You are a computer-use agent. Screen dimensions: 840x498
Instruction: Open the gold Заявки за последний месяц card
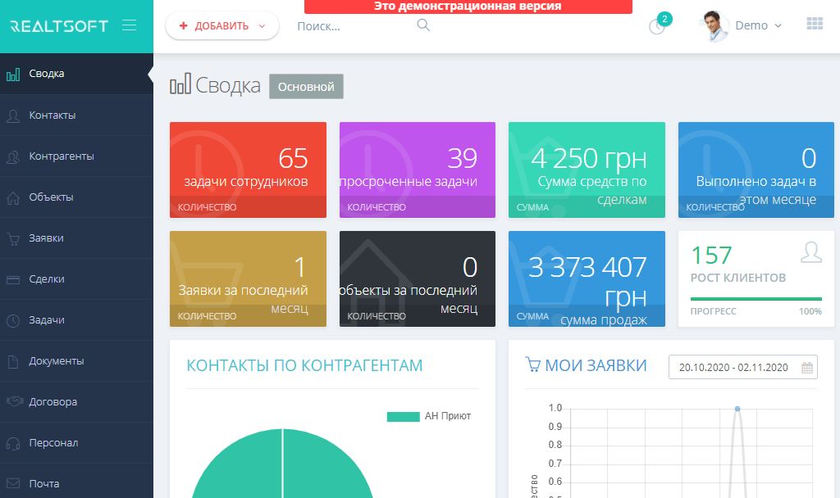pos(248,278)
